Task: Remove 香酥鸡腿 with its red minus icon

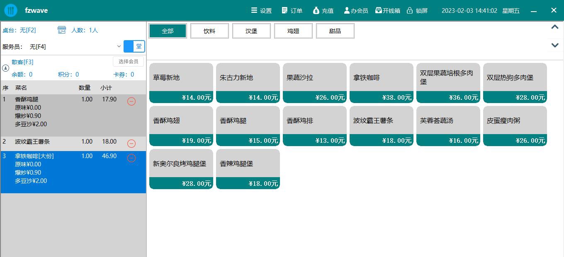Action: click(131, 101)
